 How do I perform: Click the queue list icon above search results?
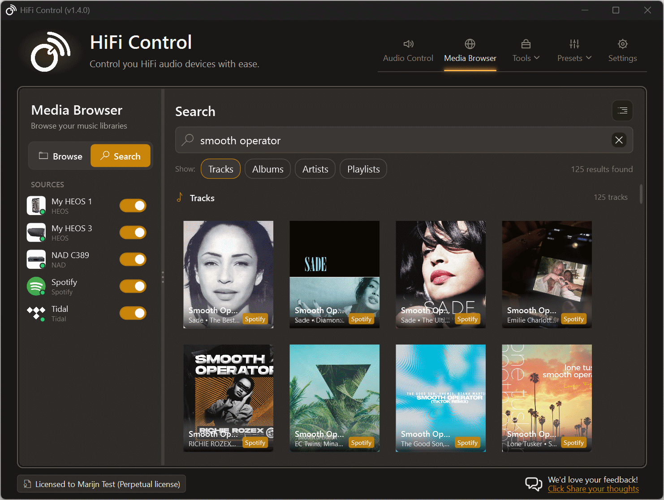coord(622,111)
